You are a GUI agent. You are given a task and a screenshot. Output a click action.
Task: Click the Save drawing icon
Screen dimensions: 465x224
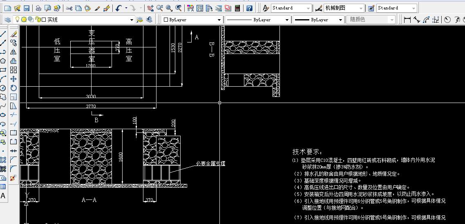coord(27,8)
